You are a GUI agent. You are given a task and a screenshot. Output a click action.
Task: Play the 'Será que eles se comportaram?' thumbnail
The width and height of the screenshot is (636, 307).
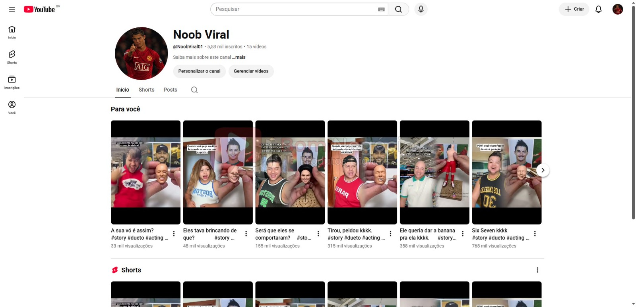pos(290,172)
